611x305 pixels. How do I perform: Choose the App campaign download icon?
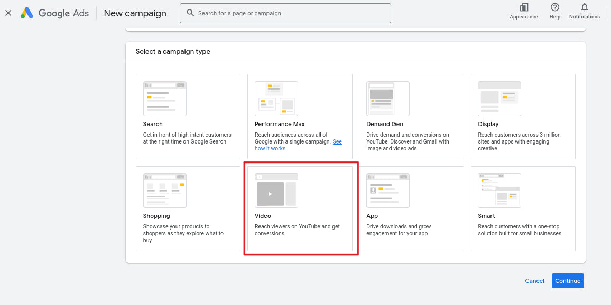(373, 190)
